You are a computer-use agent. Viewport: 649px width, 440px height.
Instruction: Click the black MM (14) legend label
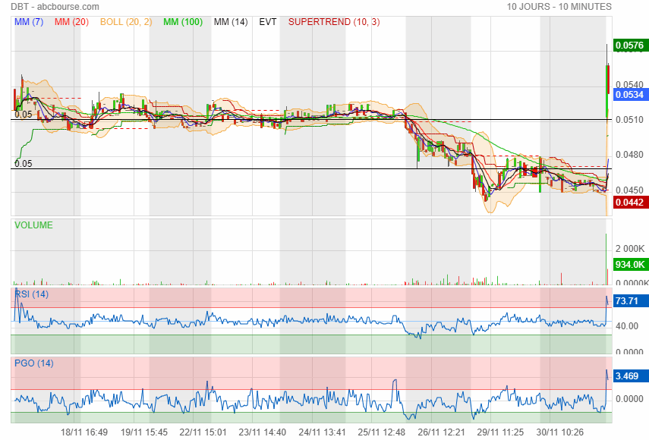[231, 22]
